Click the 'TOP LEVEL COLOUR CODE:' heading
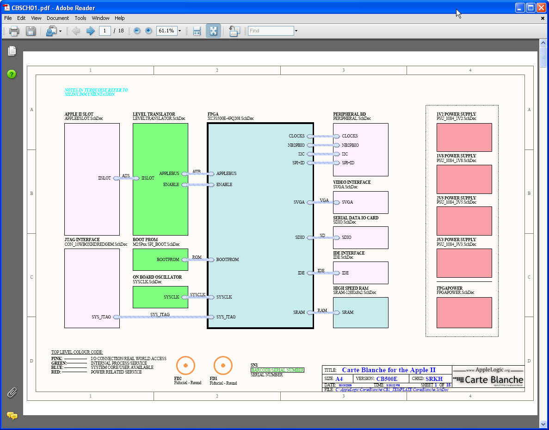This screenshot has width=549, height=430. (77, 352)
